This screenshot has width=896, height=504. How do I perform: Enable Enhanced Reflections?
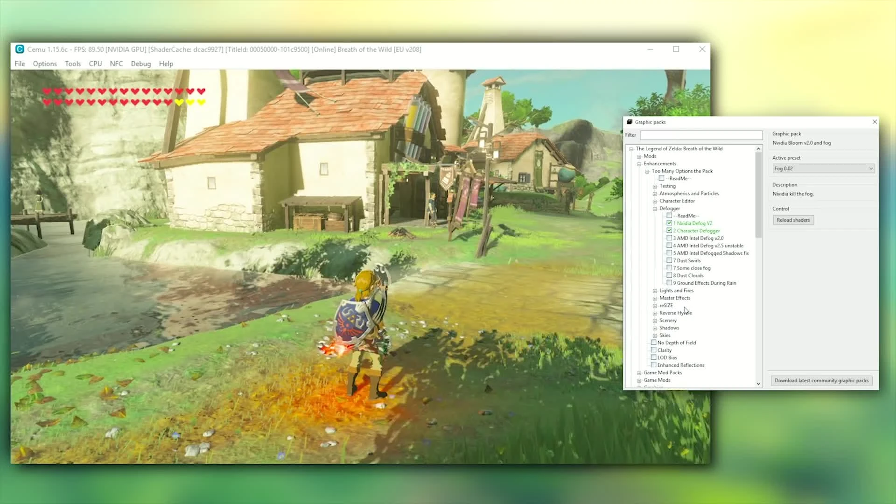[654, 364]
